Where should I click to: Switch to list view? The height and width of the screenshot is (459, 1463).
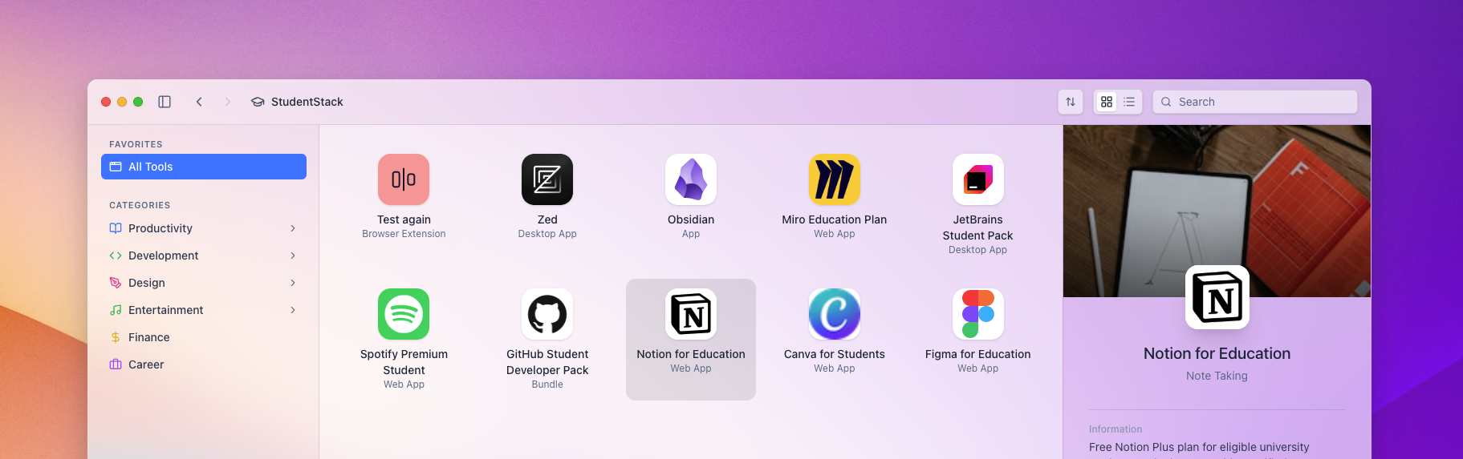[1129, 102]
